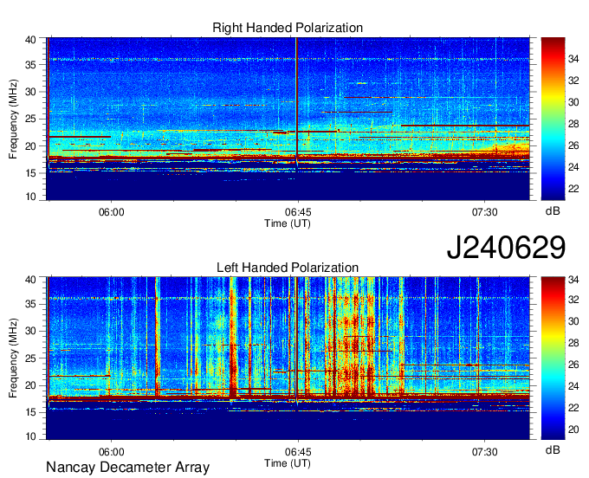The image size is (589, 478).
Task: Click the Right Handed Polarization spectrogram
Action: tap(288, 119)
